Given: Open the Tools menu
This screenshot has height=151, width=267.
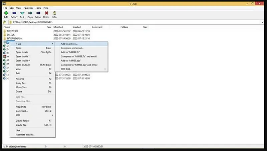Looking at the screenshot, I should pos(38,8).
